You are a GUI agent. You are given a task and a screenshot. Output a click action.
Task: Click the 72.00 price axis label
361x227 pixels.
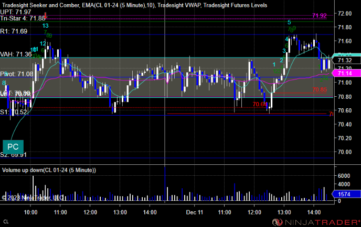(x=345, y=14)
